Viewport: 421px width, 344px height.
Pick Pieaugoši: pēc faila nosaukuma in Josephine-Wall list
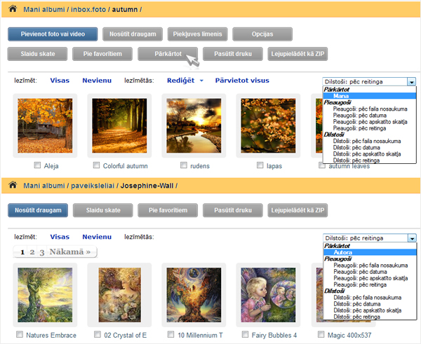tap(370, 265)
